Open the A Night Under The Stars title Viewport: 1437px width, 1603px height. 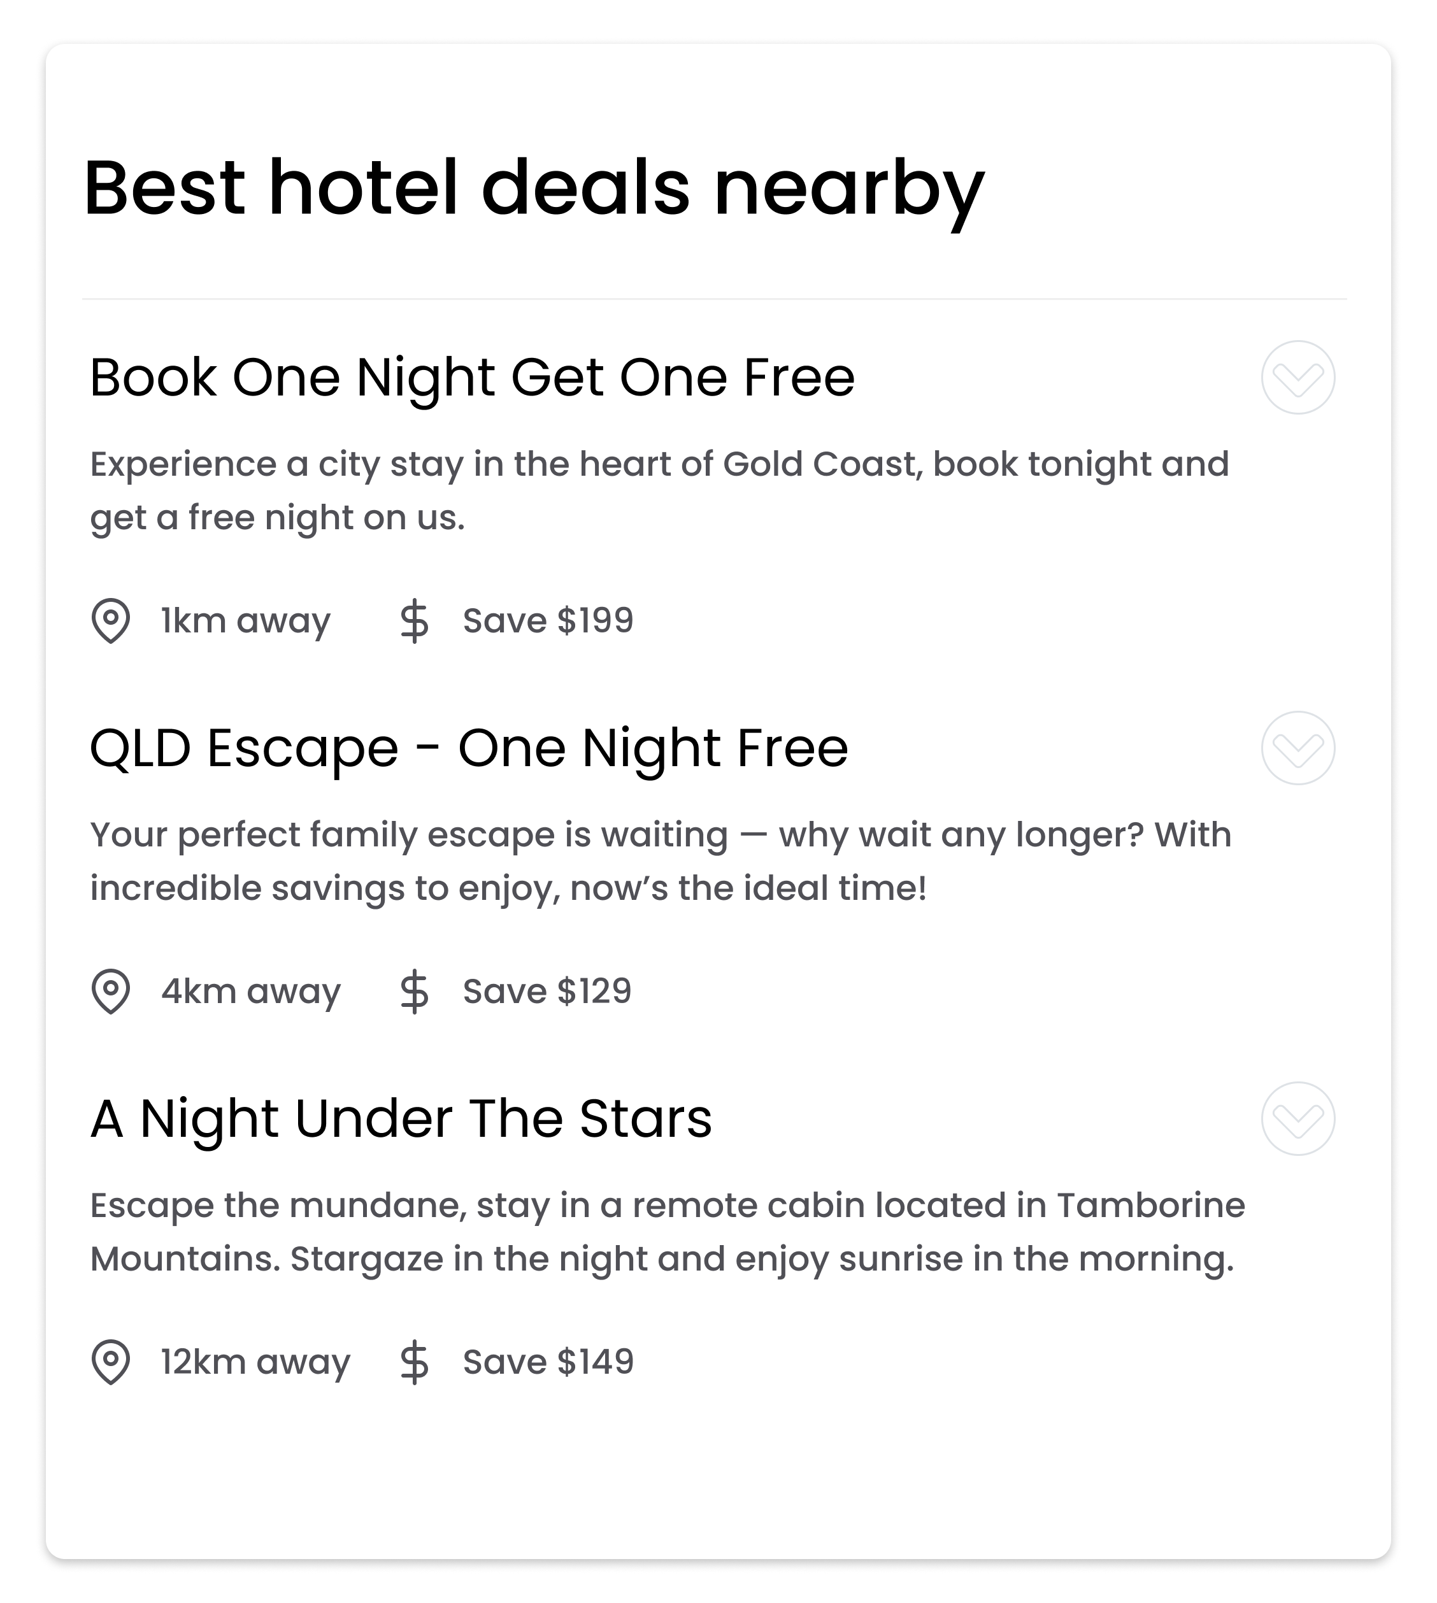pos(401,1118)
